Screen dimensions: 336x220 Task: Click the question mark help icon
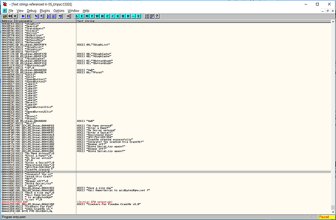tap(157, 16)
